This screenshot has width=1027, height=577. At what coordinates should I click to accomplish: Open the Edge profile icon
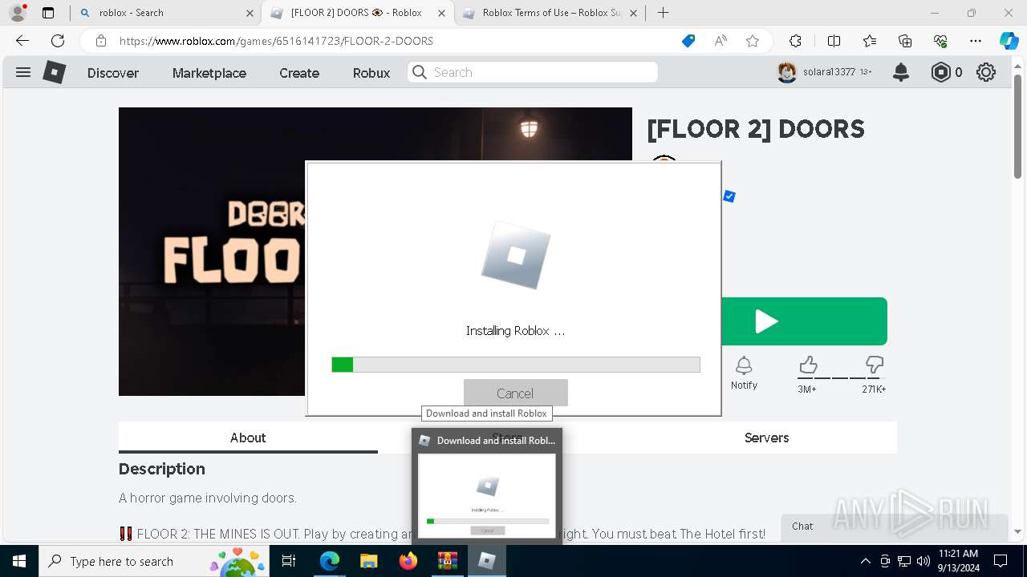pos(17,13)
